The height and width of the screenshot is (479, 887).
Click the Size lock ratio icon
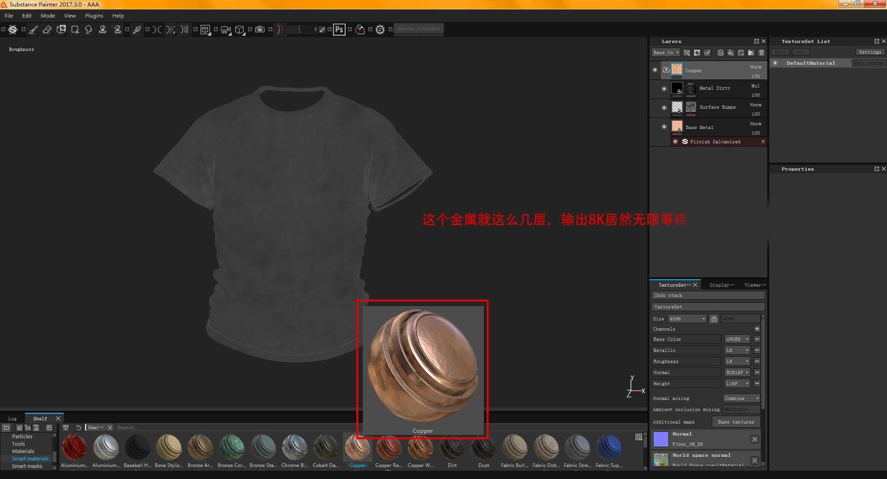click(714, 319)
